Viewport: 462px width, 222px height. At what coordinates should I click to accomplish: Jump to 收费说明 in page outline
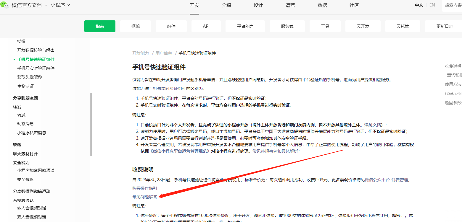pyautogui.click(x=453, y=66)
